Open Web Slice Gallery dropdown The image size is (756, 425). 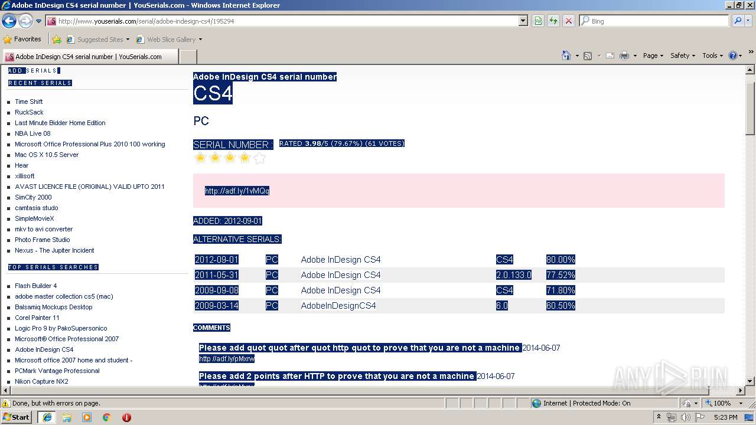coord(169,40)
